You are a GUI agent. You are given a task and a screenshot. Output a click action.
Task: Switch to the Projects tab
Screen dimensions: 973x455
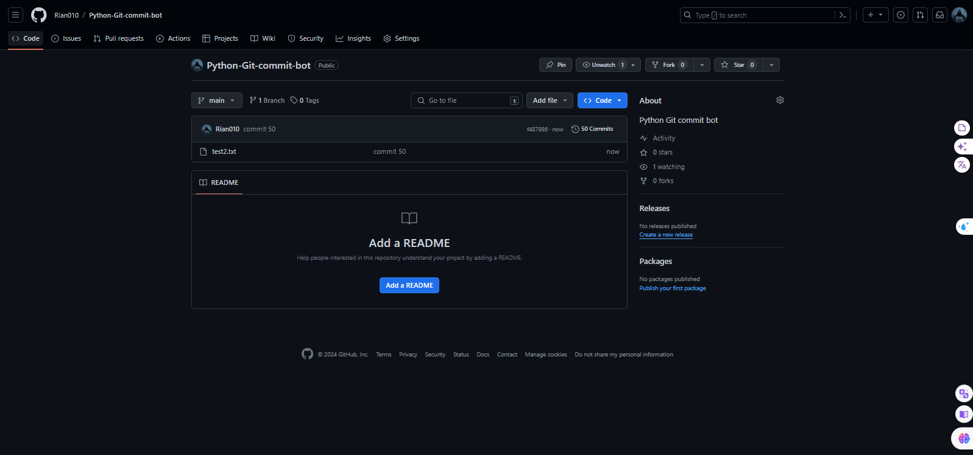pyautogui.click(x=220, y=38)
